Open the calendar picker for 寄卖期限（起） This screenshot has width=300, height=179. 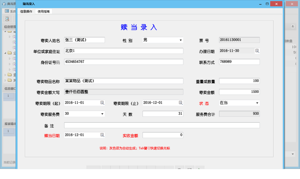coord(102,103)
